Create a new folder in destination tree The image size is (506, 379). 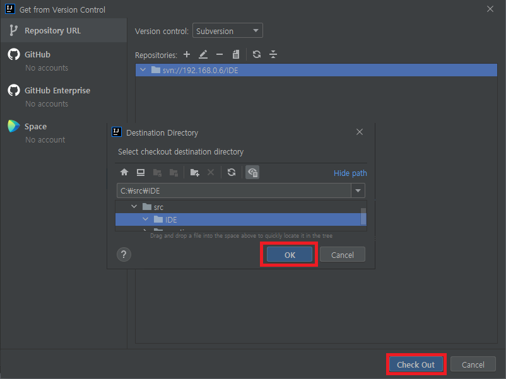pos(194,173)
